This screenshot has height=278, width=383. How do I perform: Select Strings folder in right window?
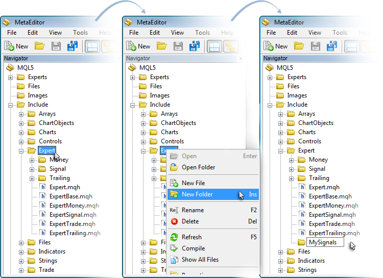(307, 270)
